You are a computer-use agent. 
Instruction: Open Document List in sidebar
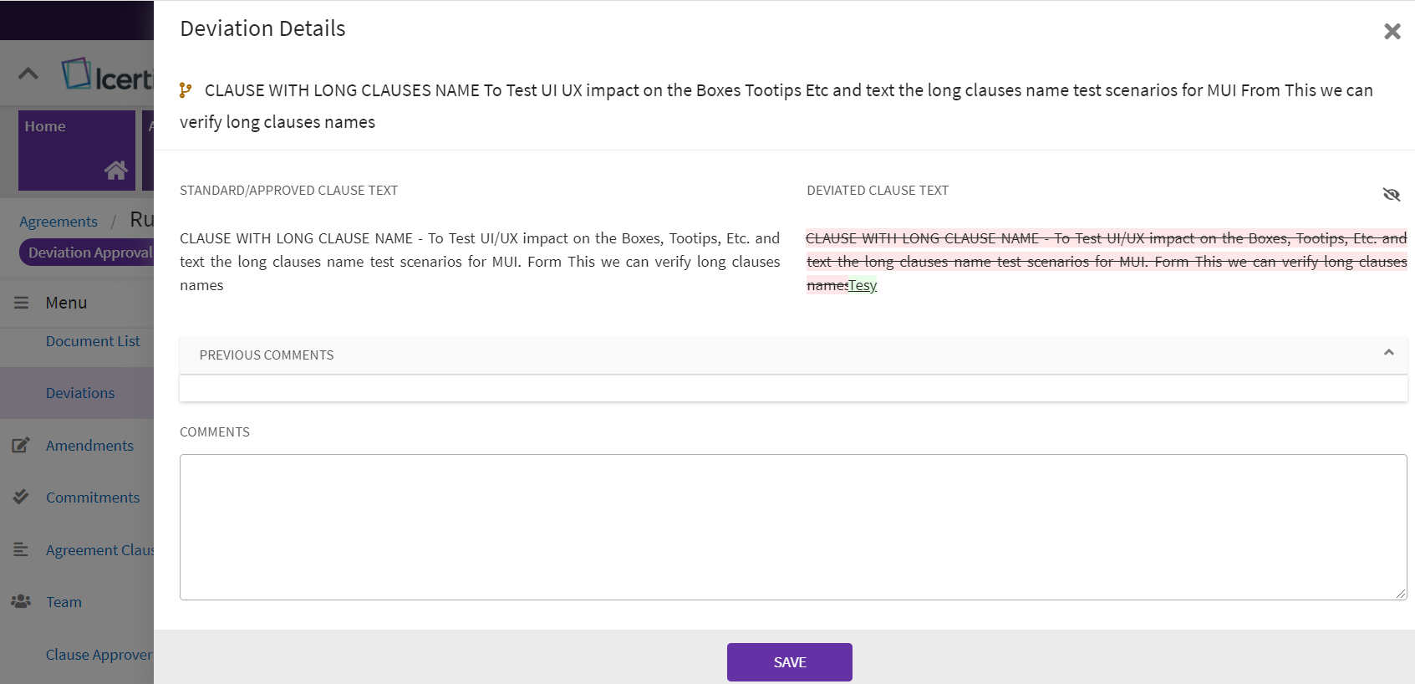tap(93, 341)
